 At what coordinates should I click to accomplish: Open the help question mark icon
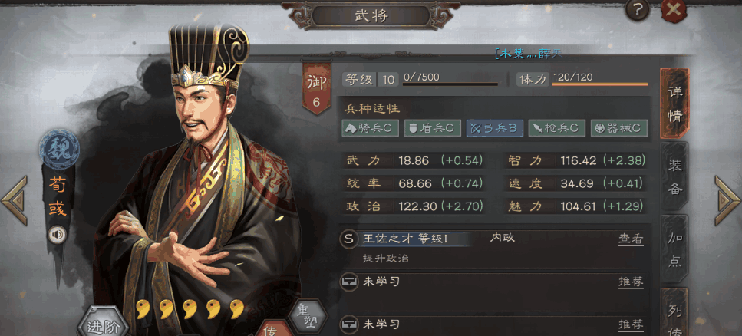tap(638, 10)
